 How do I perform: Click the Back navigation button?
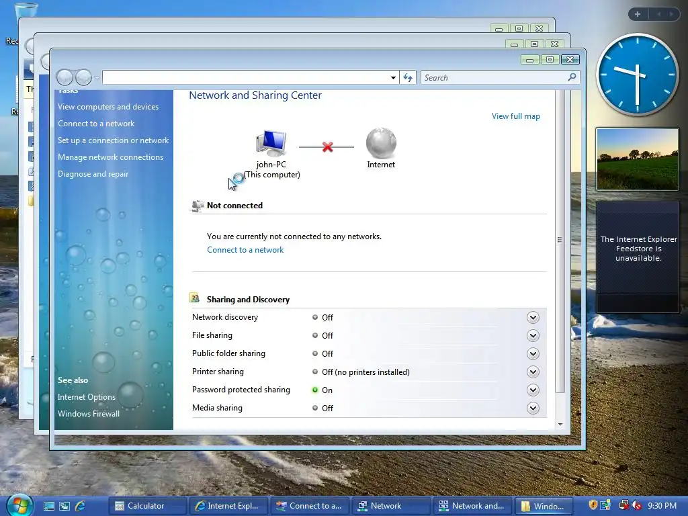pos(64,78)
